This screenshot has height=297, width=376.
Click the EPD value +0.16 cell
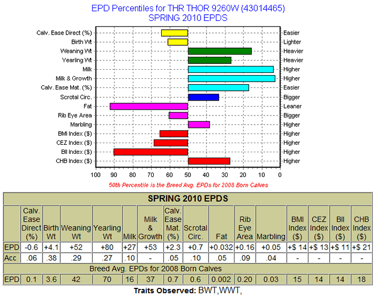[x=245, y=247]
